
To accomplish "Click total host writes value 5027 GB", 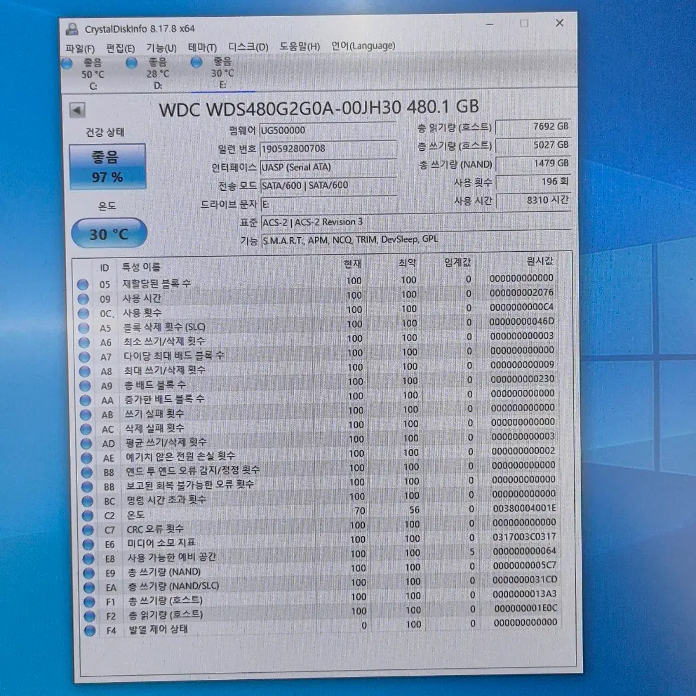I will (x=533, y=145).
